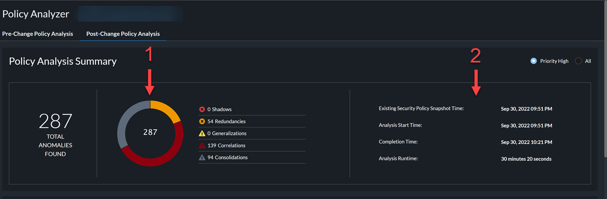The height and width of the screenshot is (199, 607).
Task: Click the gray Consolidations warning icon
Action: click(202, 158)
